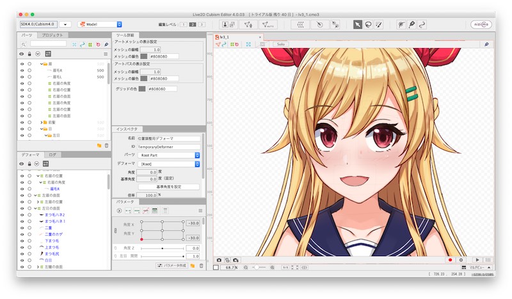Viewport: 512px width, 299px height.
Task: Click the trash icon in parameter panel
Action: click(201, 266)
